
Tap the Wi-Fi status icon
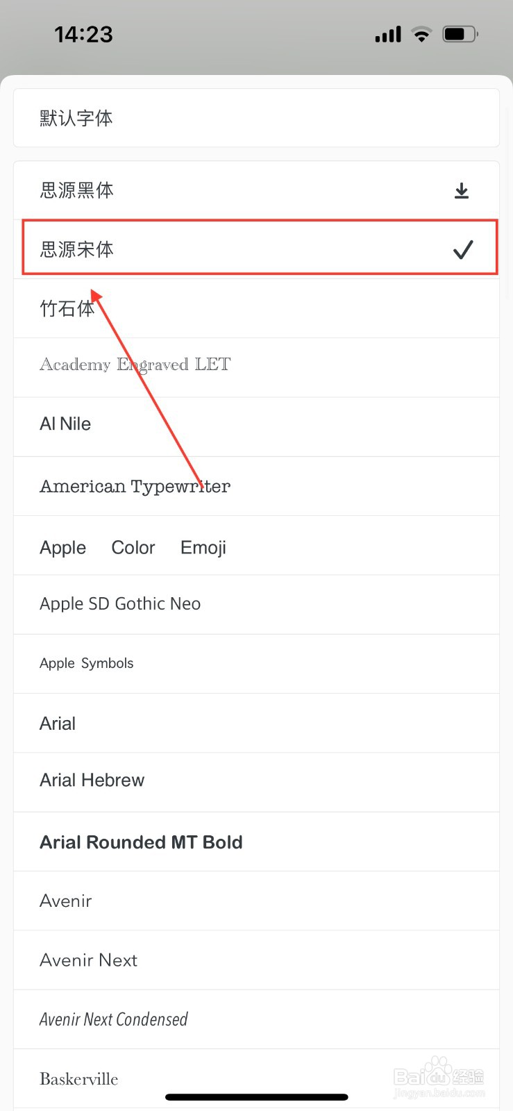click(421, 34)
